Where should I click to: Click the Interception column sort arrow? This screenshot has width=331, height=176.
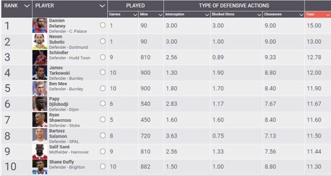(207, 15)
